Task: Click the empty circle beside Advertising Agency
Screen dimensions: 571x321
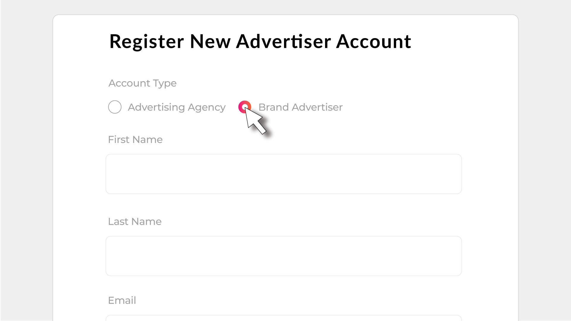Action: (115, 107)
